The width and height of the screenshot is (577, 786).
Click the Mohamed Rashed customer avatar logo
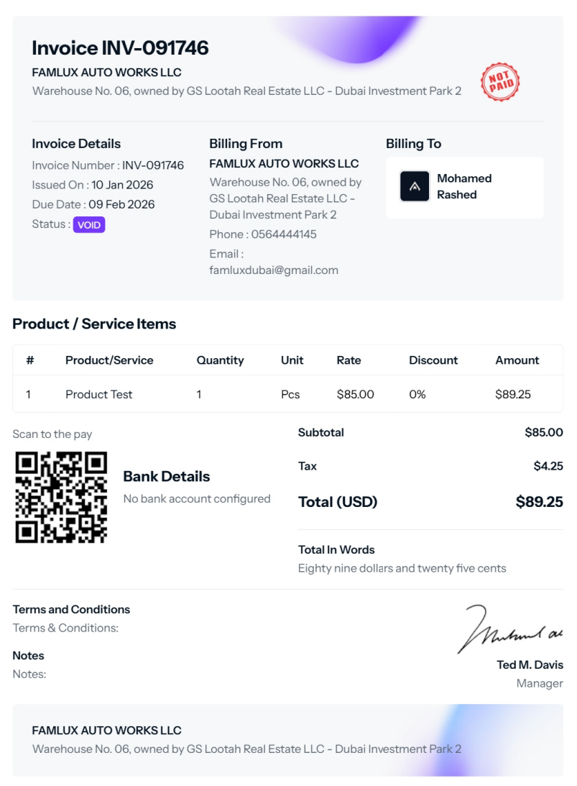tap(415, 186)
